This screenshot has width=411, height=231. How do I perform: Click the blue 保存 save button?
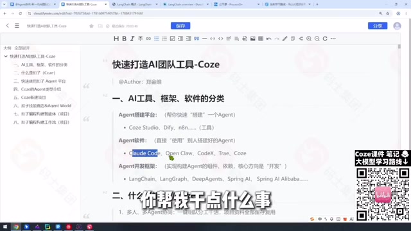tap(180, 26)
